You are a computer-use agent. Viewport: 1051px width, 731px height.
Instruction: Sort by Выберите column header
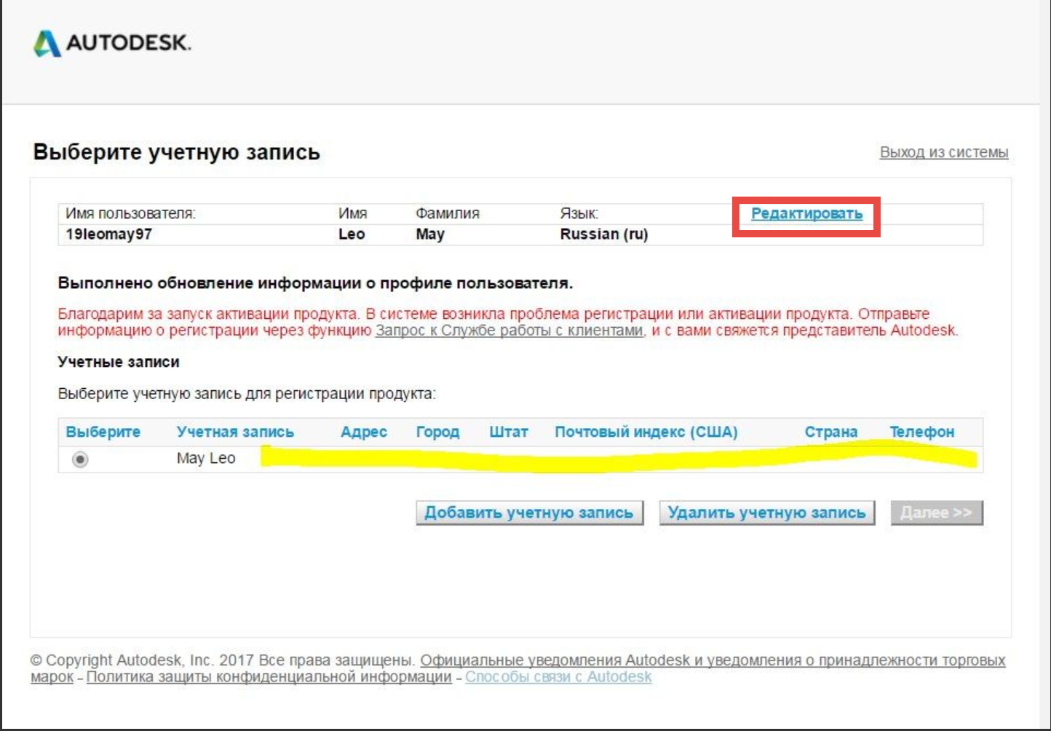point(103,432)
